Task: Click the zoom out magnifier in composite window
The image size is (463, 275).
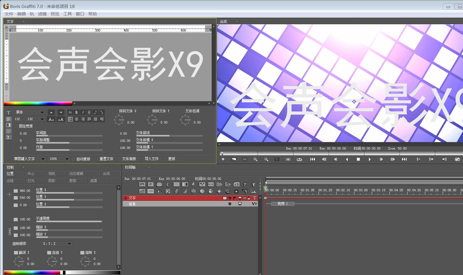Action: coord(266,159)
